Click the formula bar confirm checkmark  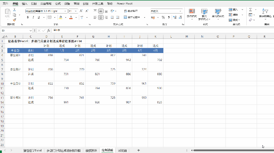pos(44,31)
